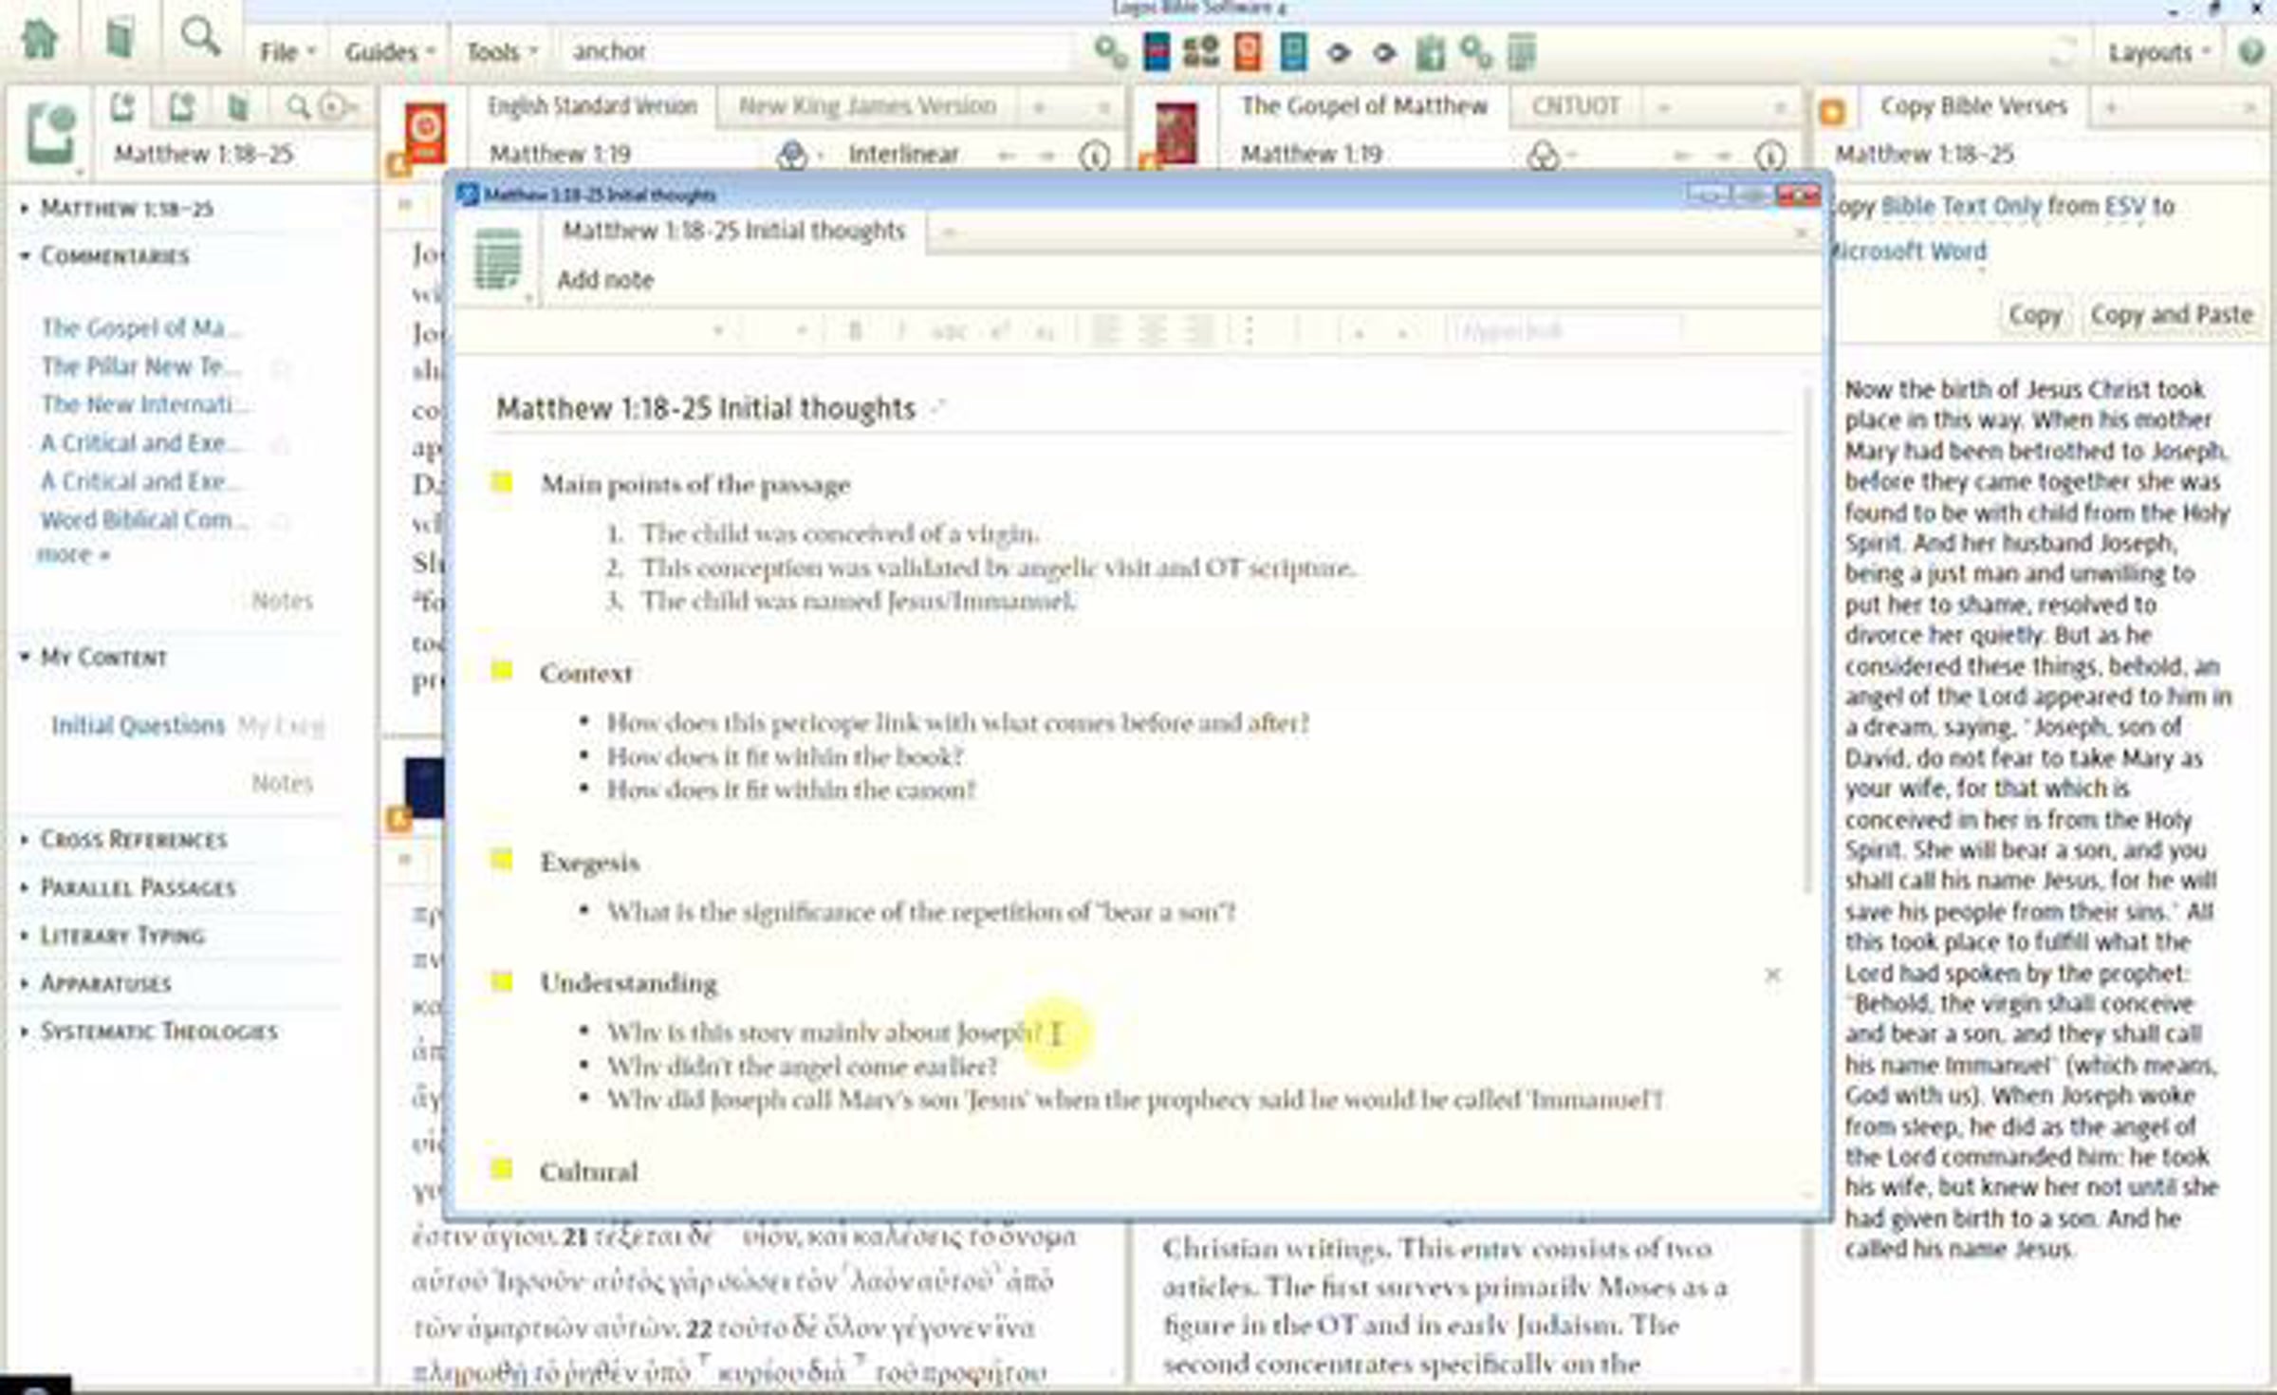Click the red ESV book cover icon
The height and width of the screenshot is (1395, 2277).
(425, 133)
